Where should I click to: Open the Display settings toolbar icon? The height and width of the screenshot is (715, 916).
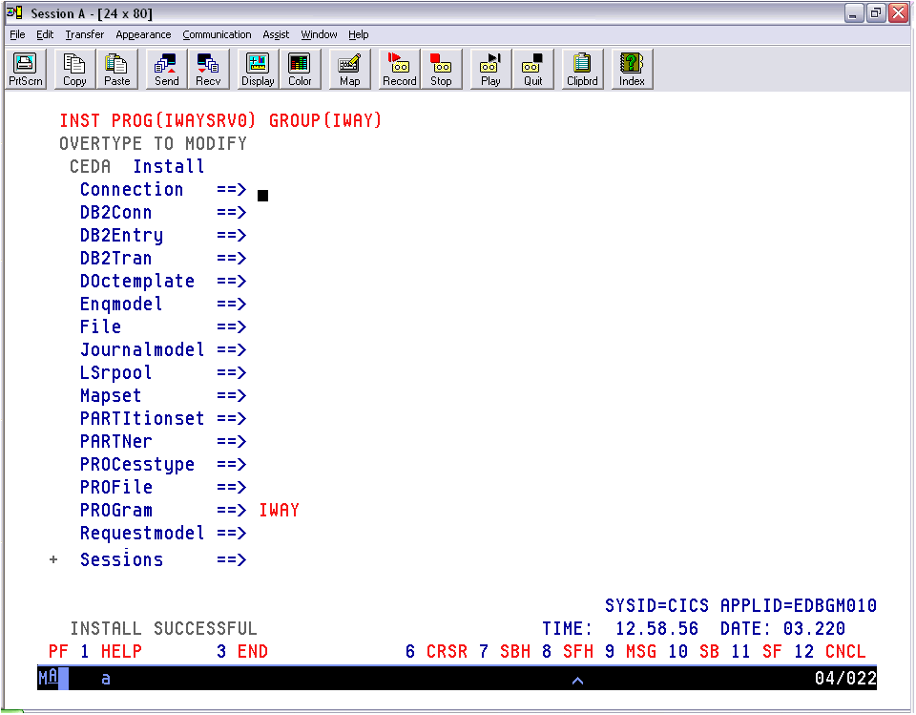pos(258,69)
